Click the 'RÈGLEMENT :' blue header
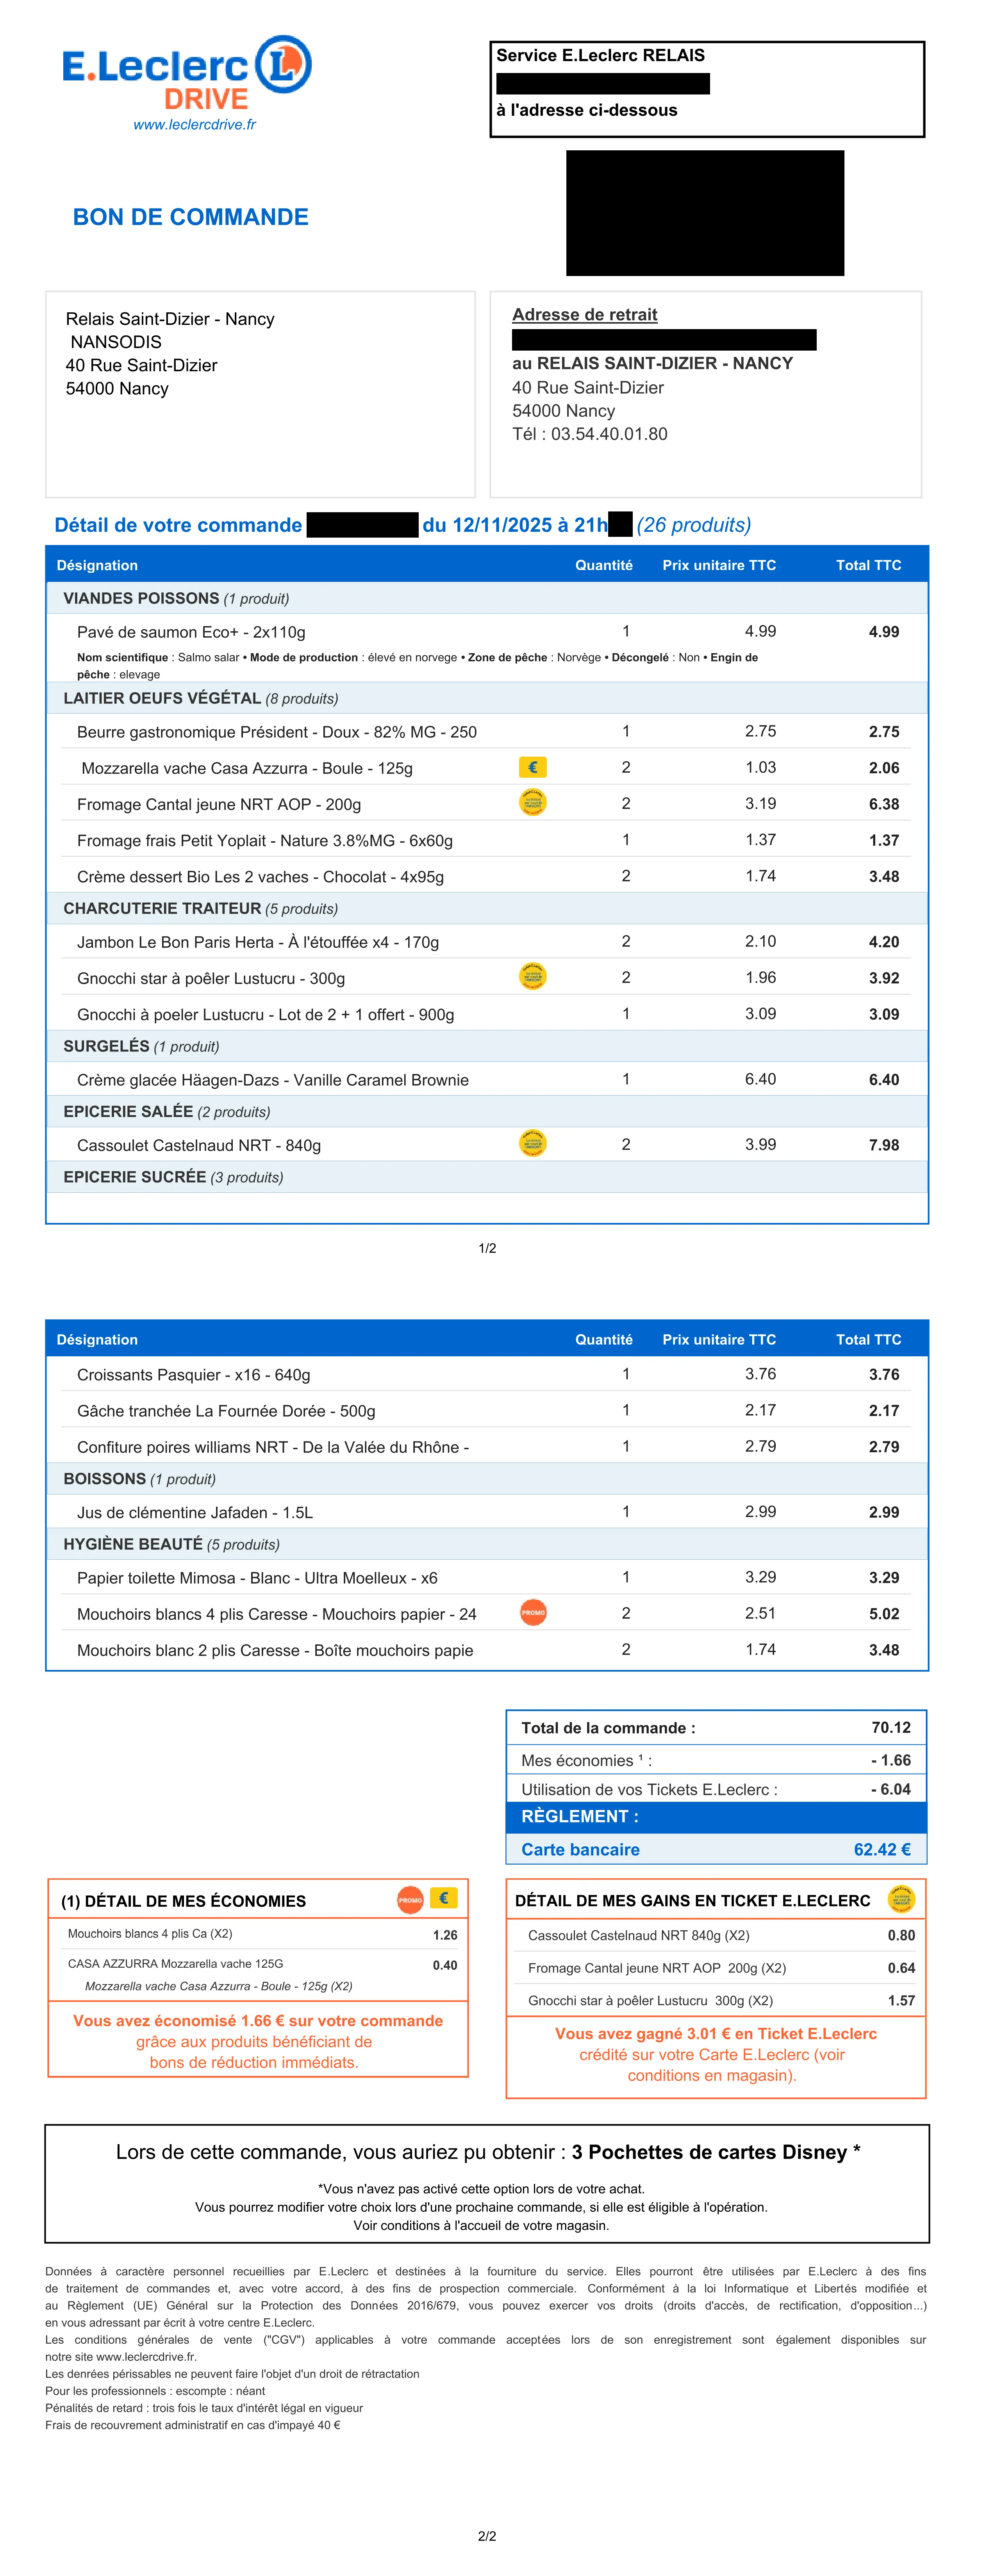Viewport: 996px width, 2576px height. pyautogui.click(x=716, y=1817)
